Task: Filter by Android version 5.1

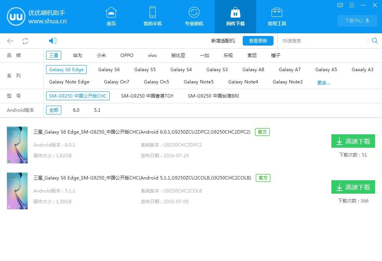Action: (97, 110)
